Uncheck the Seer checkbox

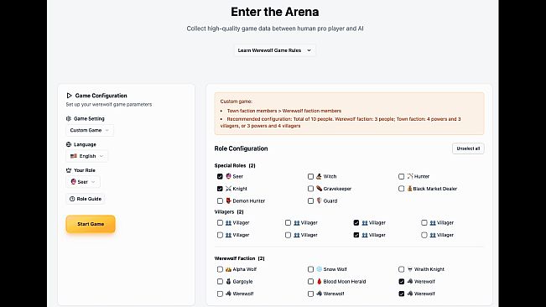click(220, 176)
